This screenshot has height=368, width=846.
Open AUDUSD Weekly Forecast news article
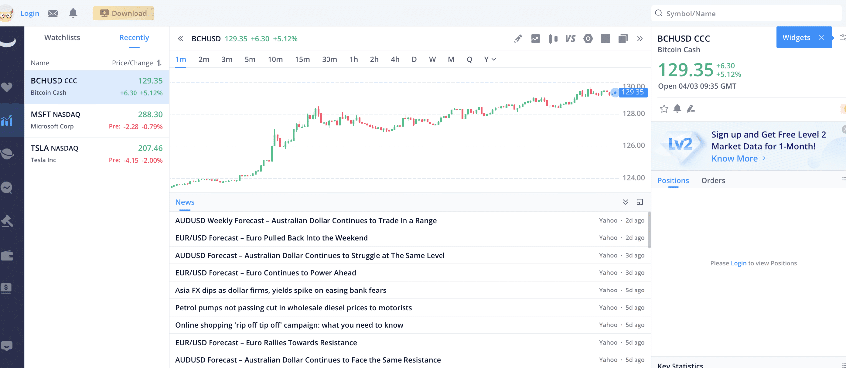[410, 220]
